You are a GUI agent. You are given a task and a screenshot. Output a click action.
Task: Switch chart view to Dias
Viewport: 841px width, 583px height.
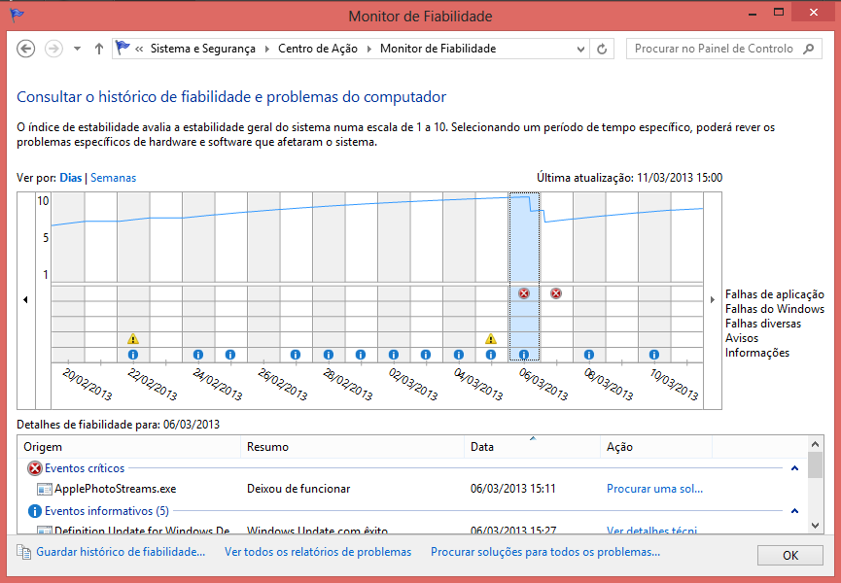point(71,178)
